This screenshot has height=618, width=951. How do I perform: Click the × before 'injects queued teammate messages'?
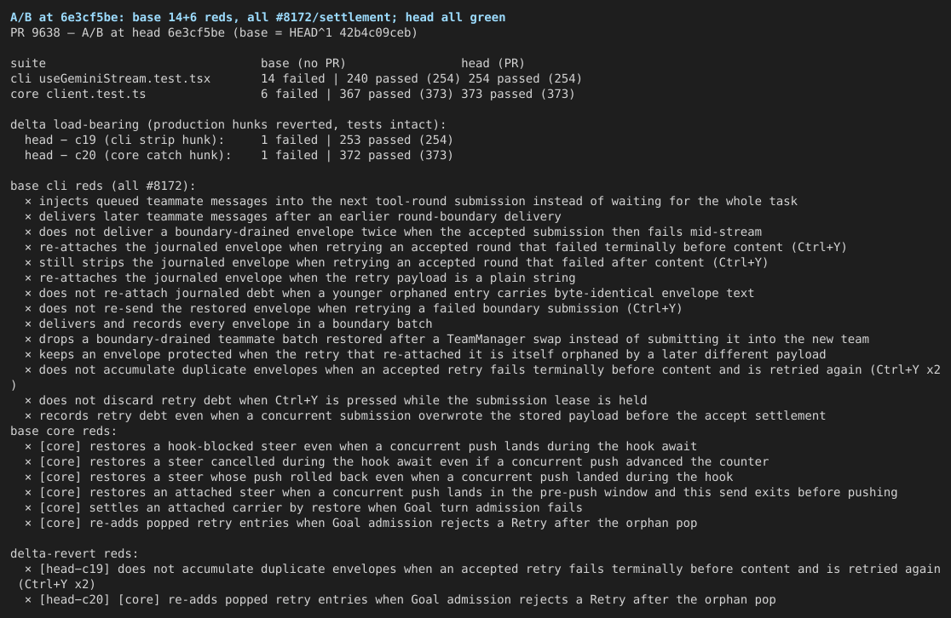28,201
